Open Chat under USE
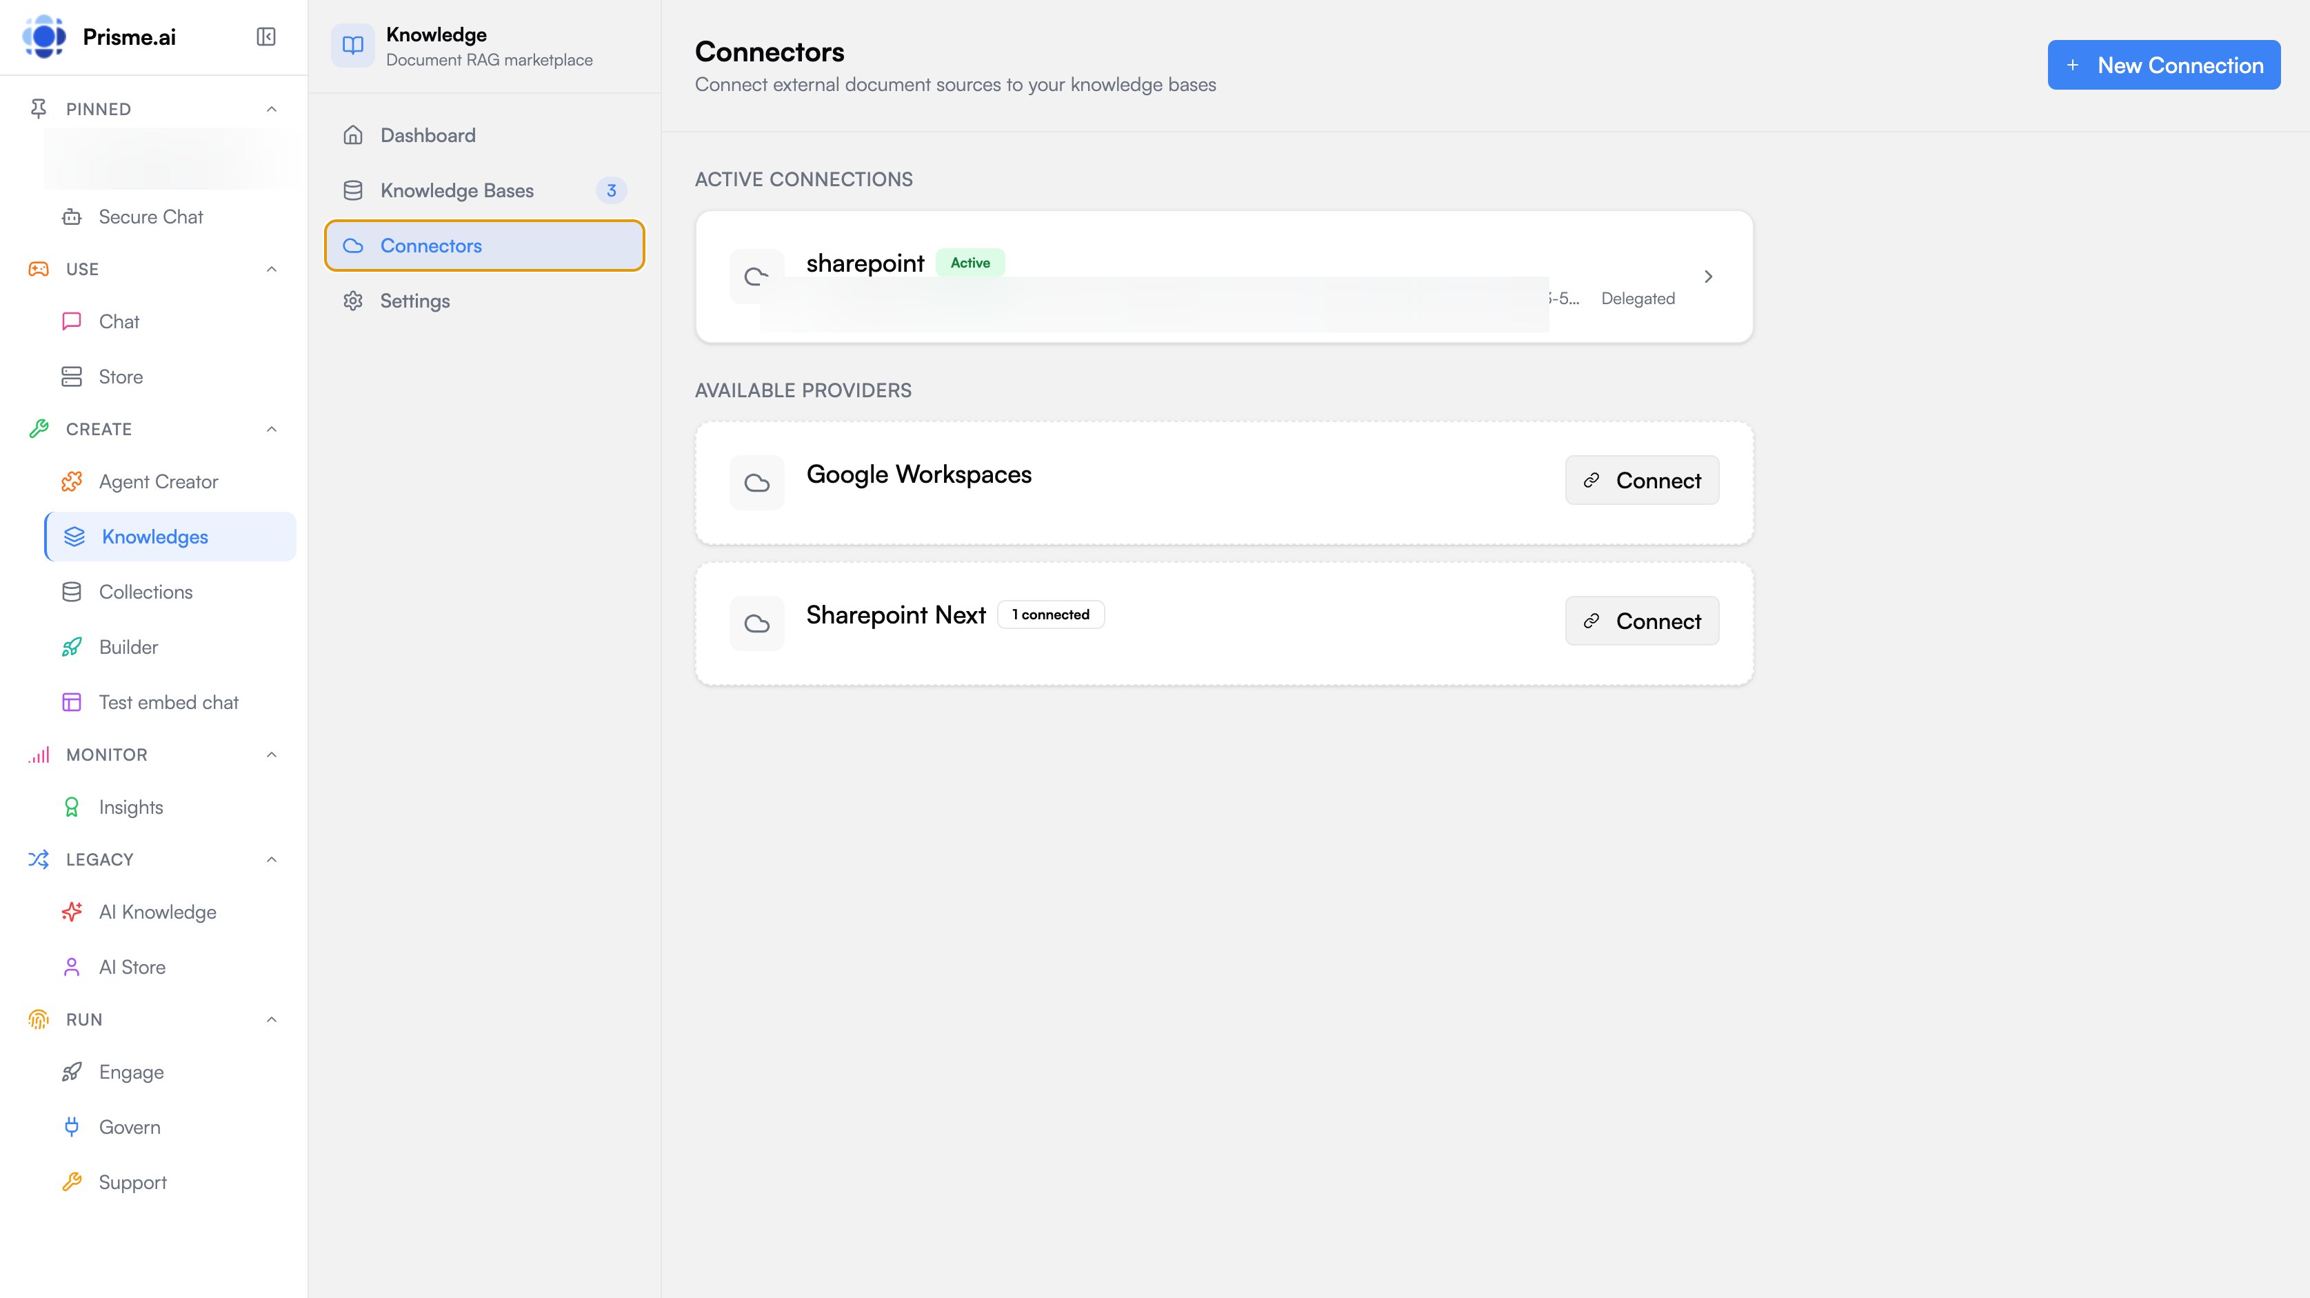The image size is (2310, 1298). (x=170, y=322)
